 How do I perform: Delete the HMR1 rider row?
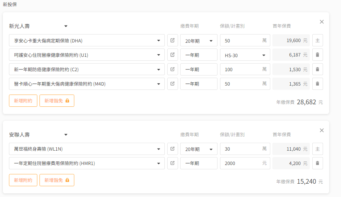coord(317,163)
